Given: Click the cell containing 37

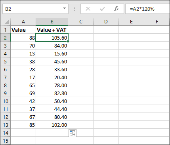Looking at the screenshot, I should click(x=23, y=109).
